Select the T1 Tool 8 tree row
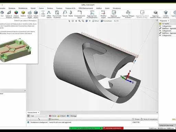Viewport: 176px width, 132px height. (167, 24)
